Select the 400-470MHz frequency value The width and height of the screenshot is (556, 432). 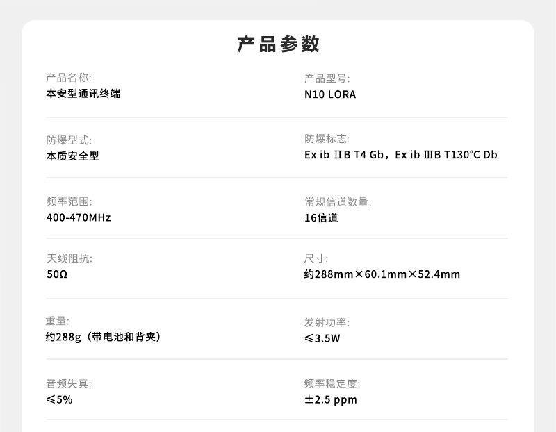[x=79, y=217]
